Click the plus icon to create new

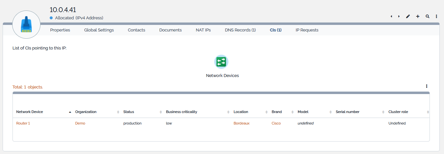point(418,16)
